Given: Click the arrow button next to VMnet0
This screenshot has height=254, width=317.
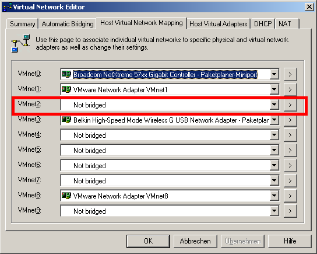Looking at the screenshot, I should point(290,74).
